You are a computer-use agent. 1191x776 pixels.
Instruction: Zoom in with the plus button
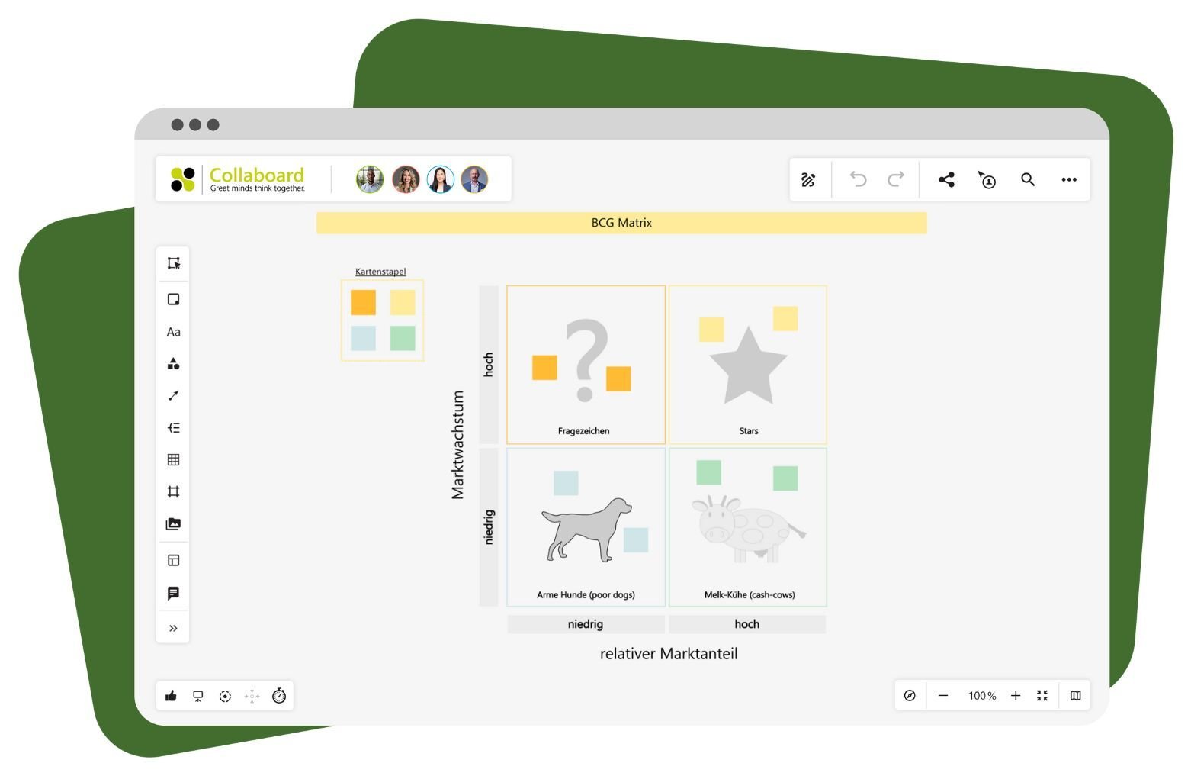coord(1016,696)
